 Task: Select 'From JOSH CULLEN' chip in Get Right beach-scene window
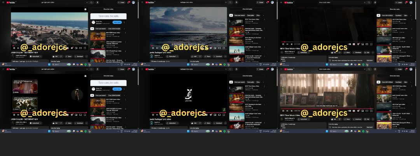114,29
